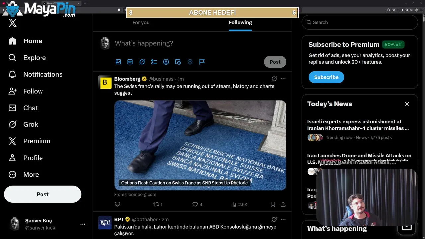This screenshot has height=239, width=425.
Task: Open a new browser tab
Action: tap(85, 3)
